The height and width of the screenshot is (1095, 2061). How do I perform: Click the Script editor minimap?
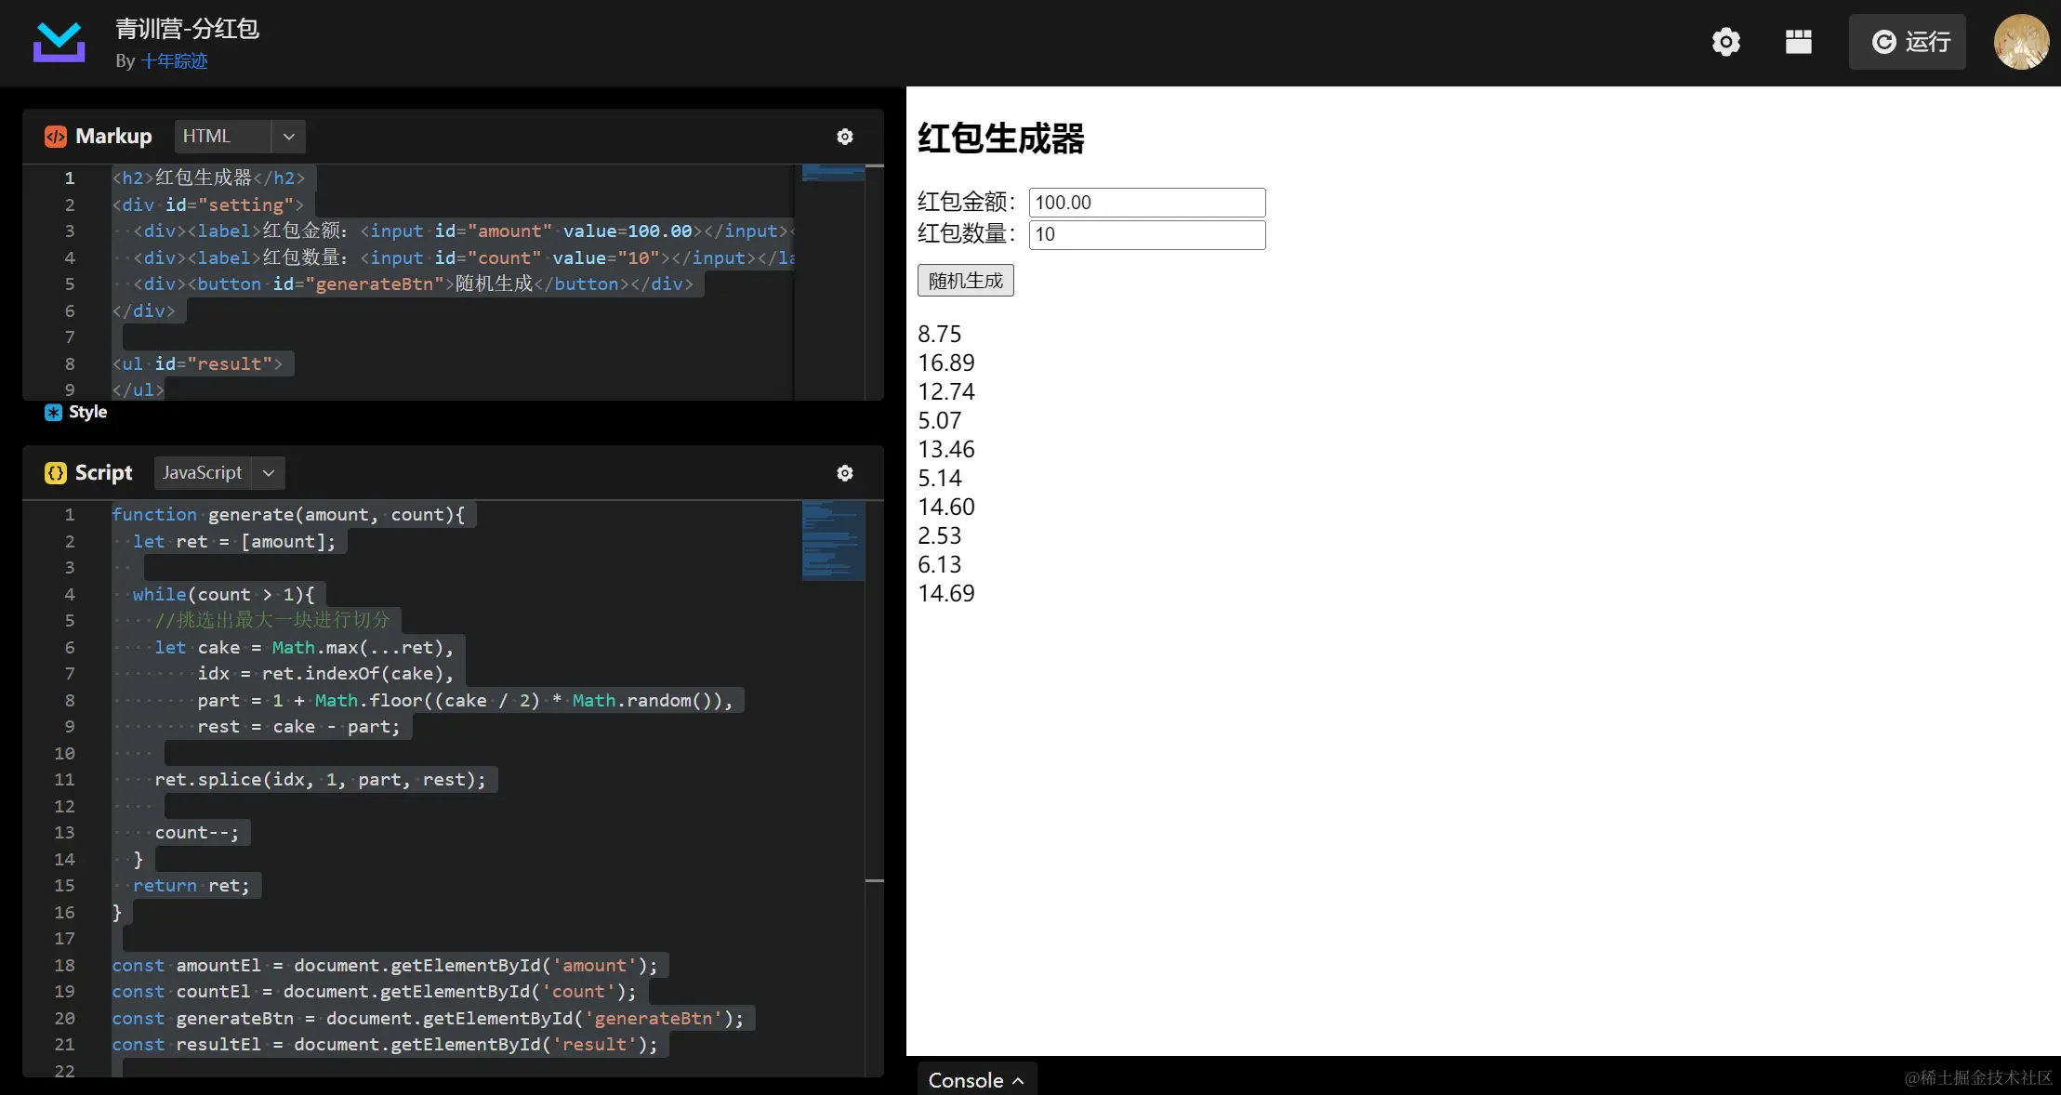pos(832,541)
